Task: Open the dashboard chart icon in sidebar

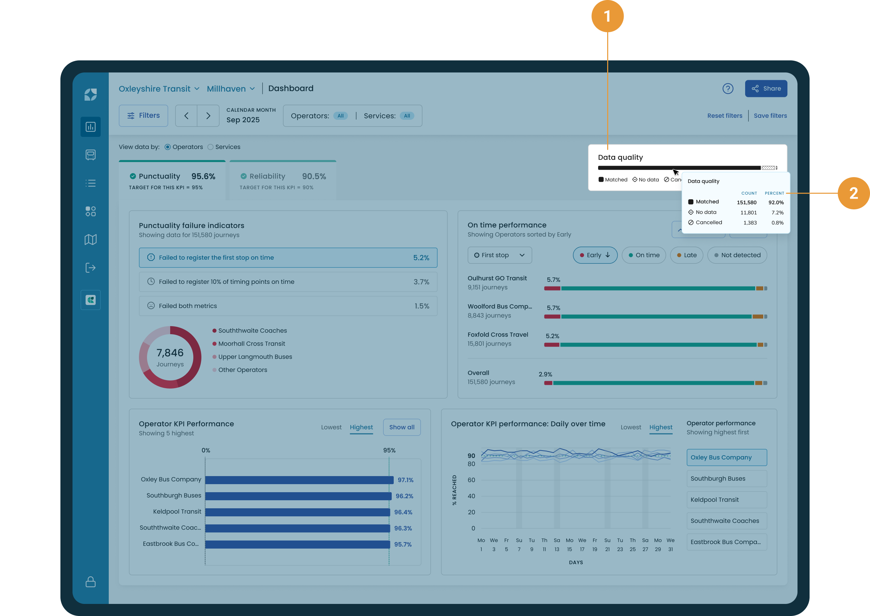Action: click(90, 127)
